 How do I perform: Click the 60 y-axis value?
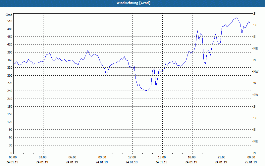click(10, 137)
